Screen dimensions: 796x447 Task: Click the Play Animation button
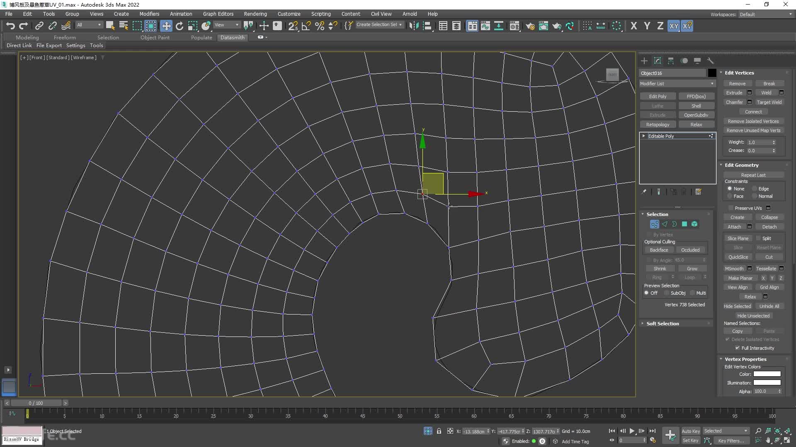pos(632,431)
